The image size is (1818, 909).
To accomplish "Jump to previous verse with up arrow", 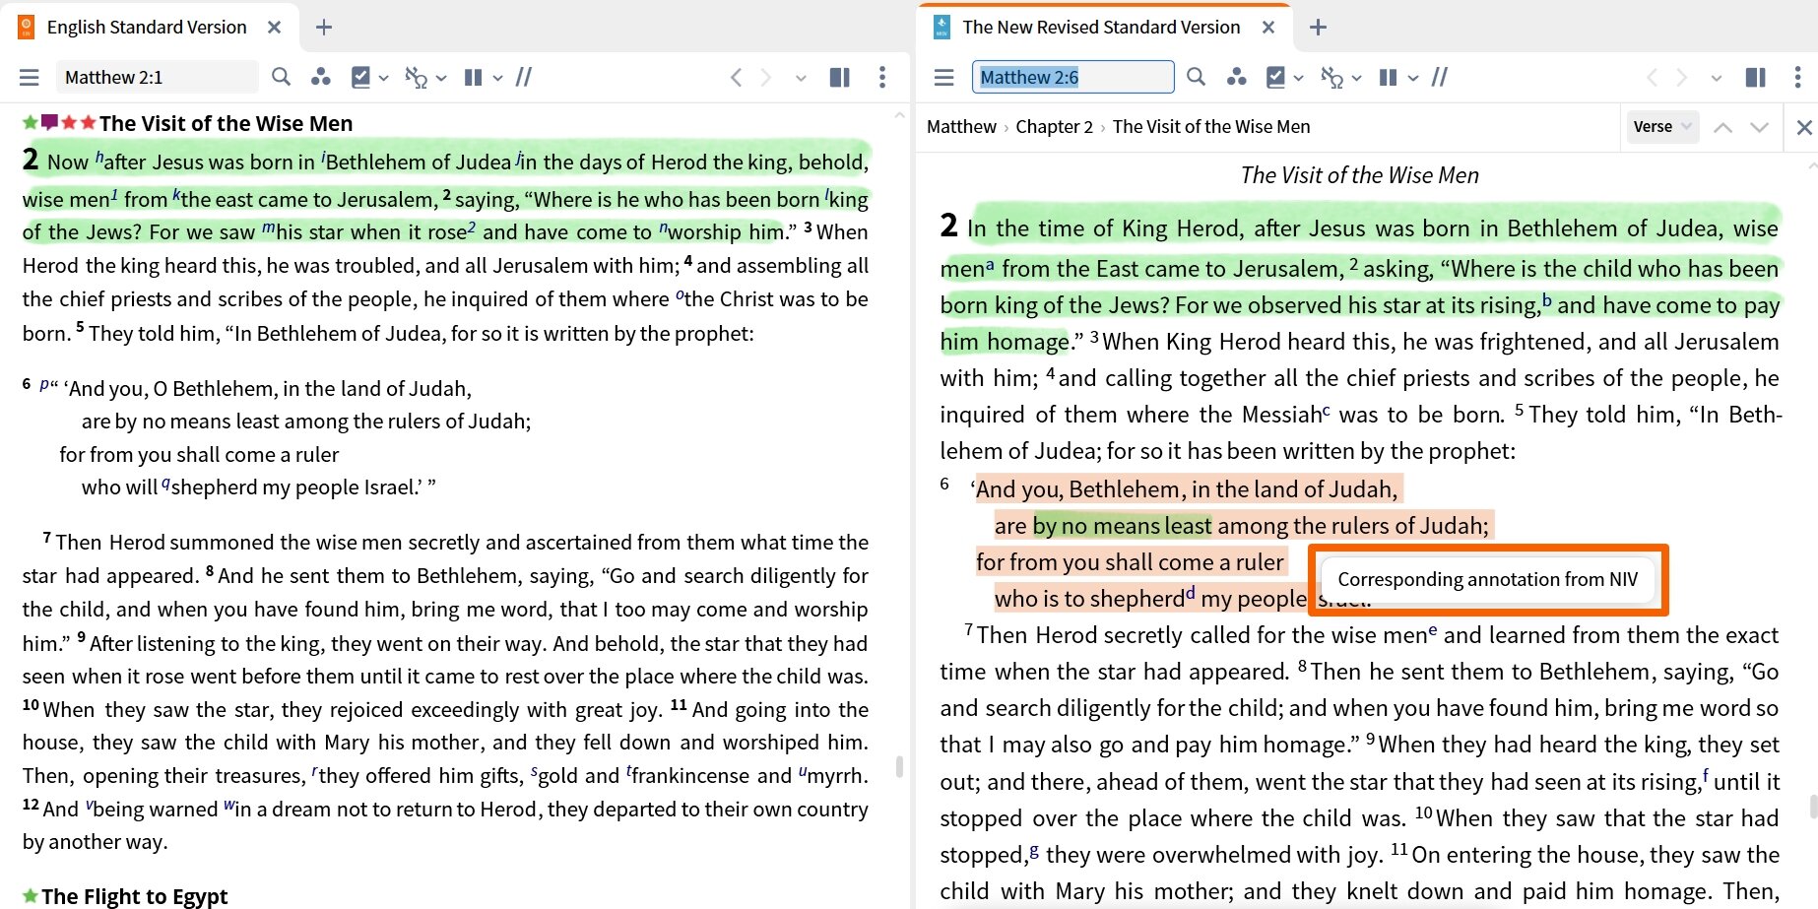I will click(1722, 127).
